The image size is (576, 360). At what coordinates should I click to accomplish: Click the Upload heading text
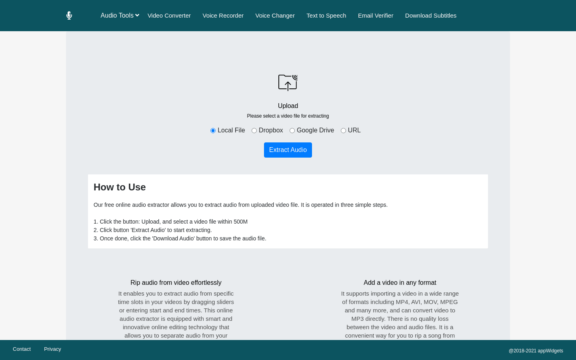click(x=288, y=106)
